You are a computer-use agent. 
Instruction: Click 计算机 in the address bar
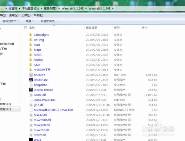click(x=13, y=8)
